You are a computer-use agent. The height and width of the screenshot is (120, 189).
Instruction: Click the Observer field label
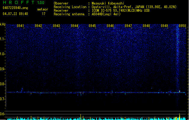[x=61, y=3]
